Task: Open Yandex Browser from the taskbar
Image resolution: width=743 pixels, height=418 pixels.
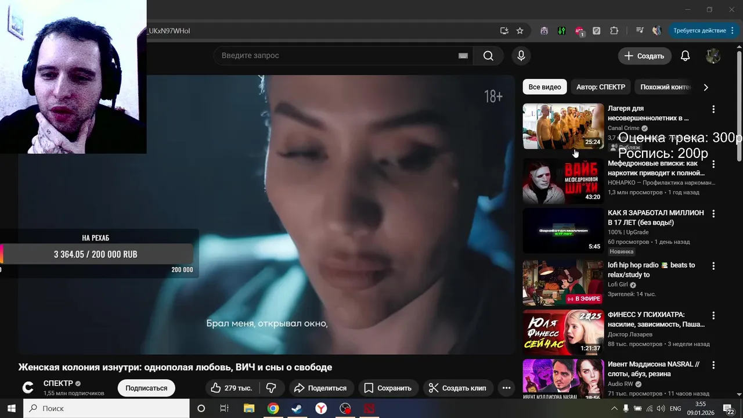Action: click(321, 408)
